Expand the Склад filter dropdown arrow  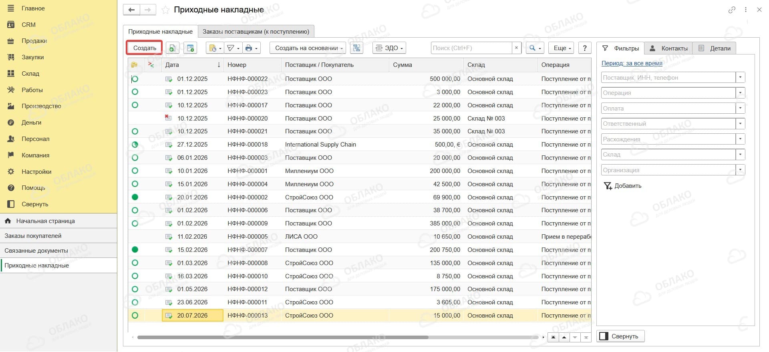coord(740,155)
